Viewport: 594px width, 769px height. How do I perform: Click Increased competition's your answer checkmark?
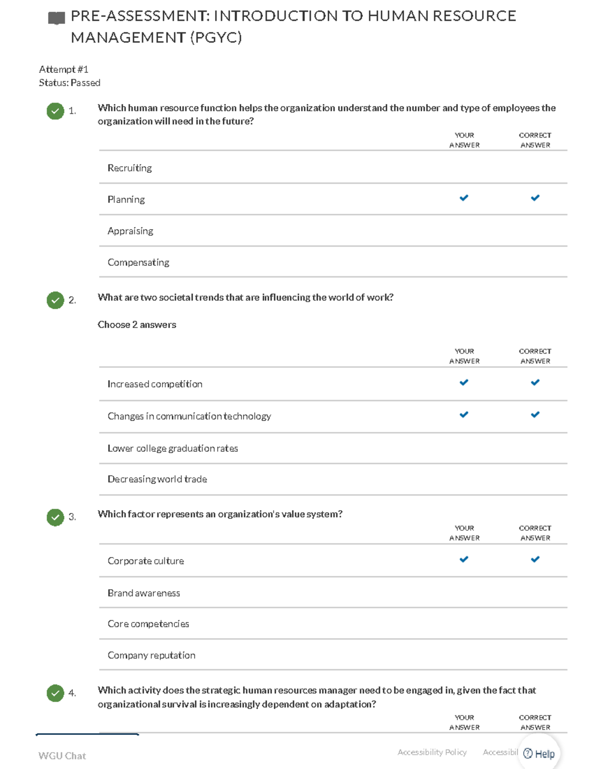(x=464, y=382)
